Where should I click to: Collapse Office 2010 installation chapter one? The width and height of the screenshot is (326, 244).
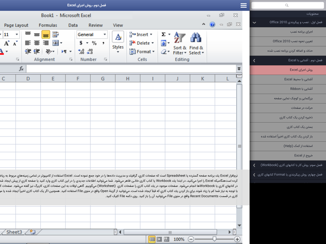click(288, 22)
